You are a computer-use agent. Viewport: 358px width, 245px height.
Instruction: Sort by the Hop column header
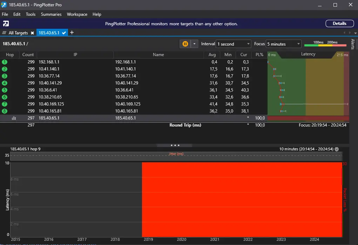10,55
